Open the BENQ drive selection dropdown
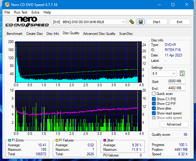Screen dimensions: 196x161 tap(89, 22)
